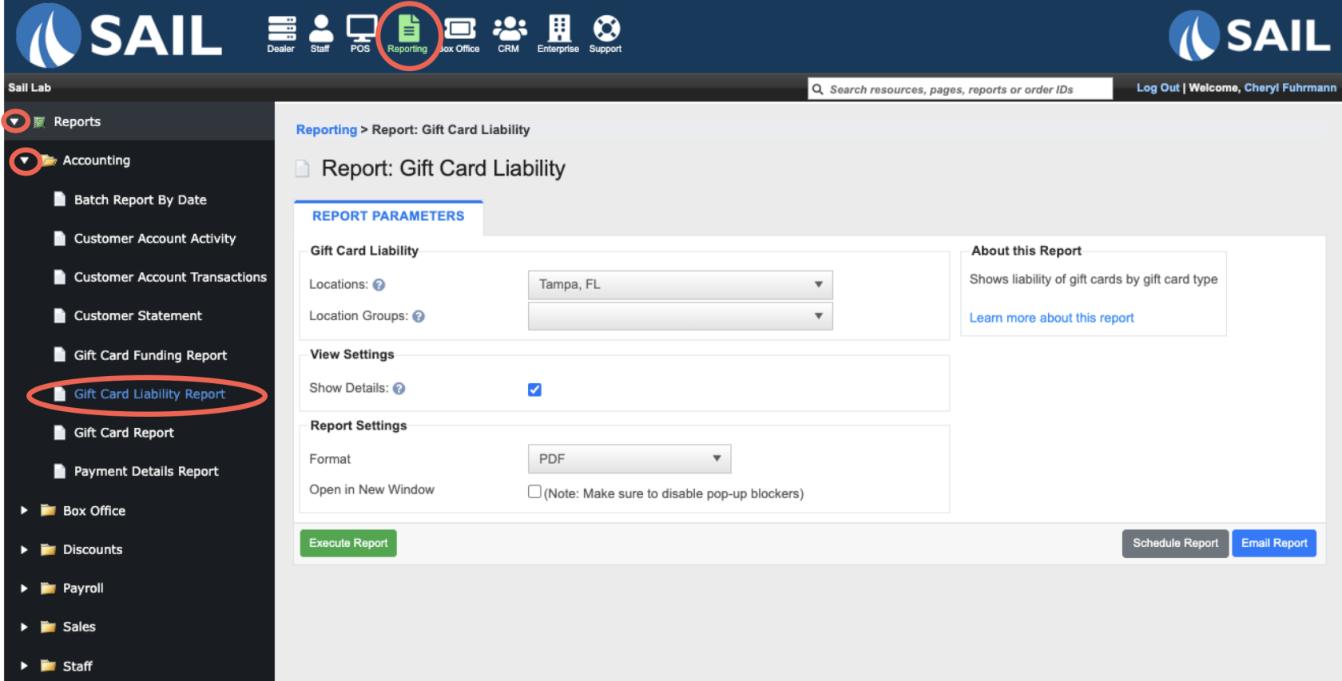Click the Batch Report By Date document icon

coord(59,199)
